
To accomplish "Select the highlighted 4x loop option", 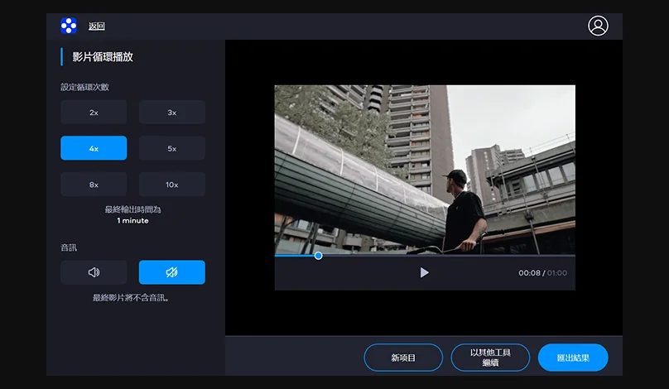I will (94, 148).
